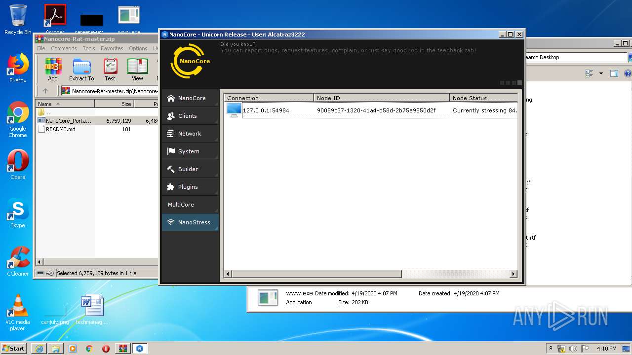Click the taskbar clock showing 4:10 PM
The image size is (632, 355).
tap(606, 349)
